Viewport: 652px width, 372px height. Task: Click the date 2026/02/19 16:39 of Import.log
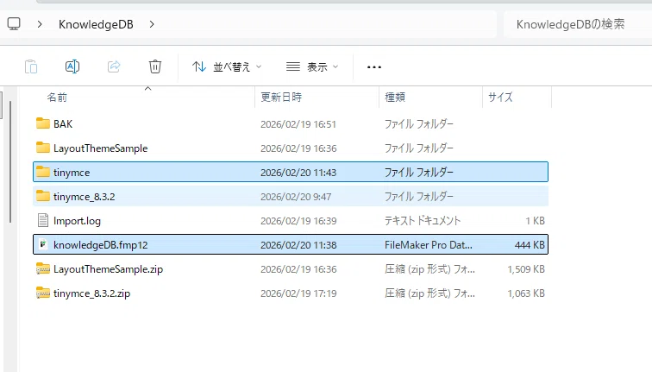298,221
